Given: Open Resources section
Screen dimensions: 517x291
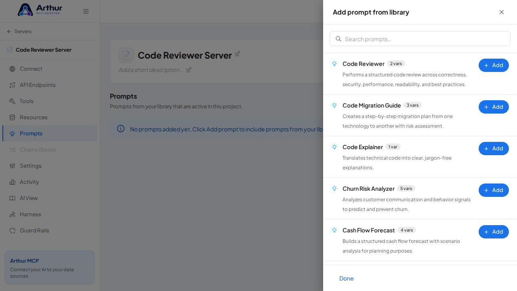Looking at the screenshot, I should click(50, 117).
